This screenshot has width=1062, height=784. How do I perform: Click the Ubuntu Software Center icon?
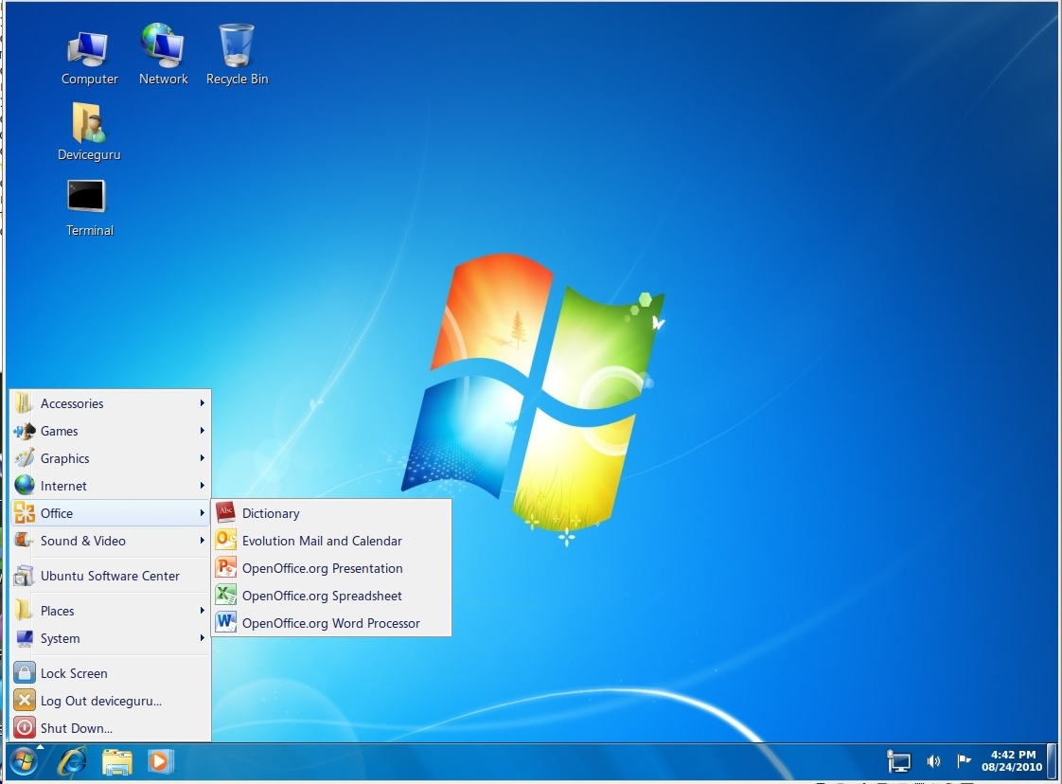(25, 576)
